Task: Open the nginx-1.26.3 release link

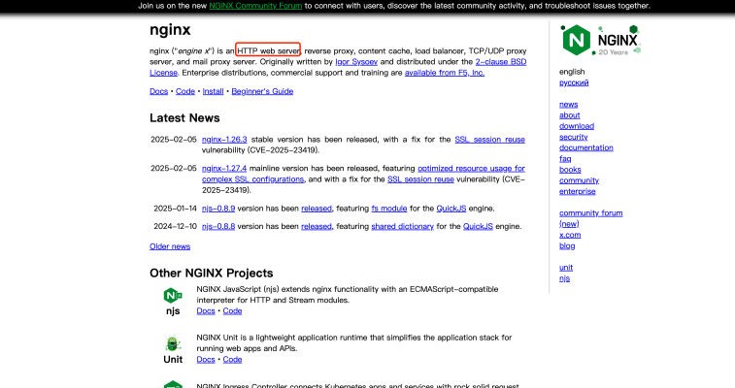Action: [x=224, y=140]
